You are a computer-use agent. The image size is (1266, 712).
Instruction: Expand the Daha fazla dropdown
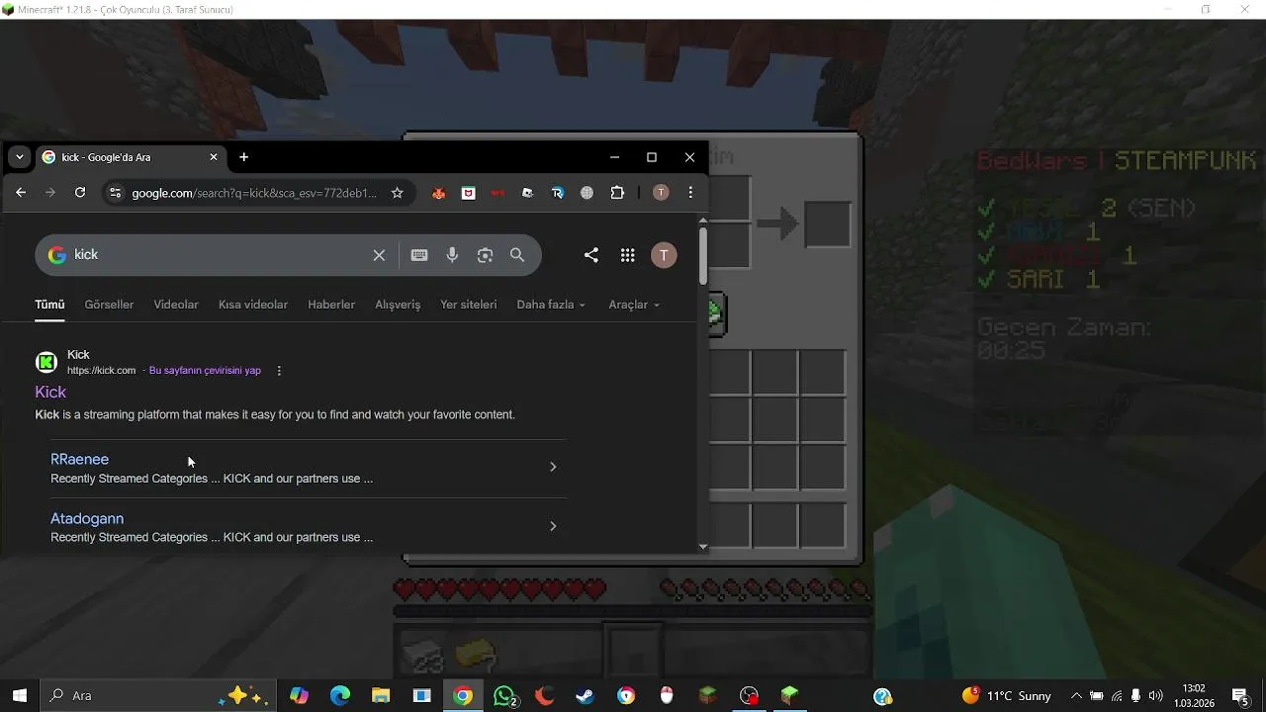pos(551,305)
